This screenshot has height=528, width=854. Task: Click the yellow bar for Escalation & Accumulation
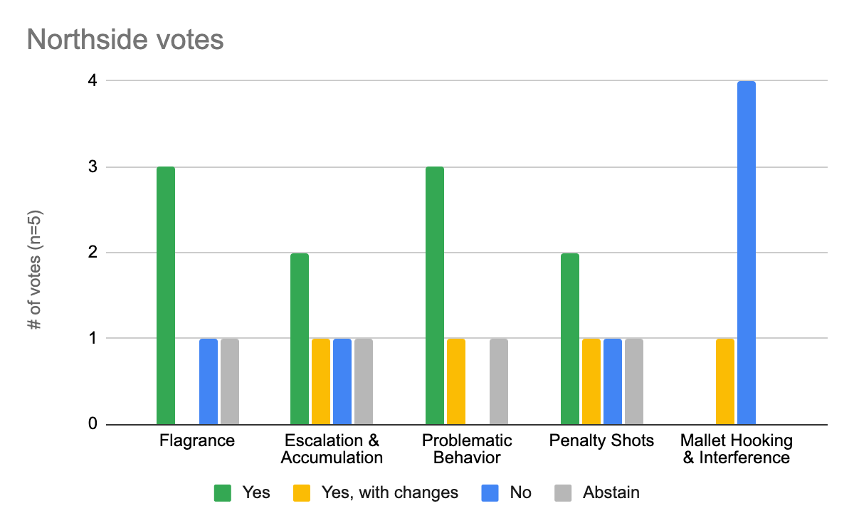321,381
